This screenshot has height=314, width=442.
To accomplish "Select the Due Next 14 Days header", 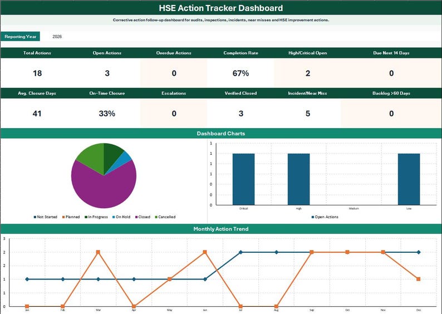I will (x=391, y=53).
